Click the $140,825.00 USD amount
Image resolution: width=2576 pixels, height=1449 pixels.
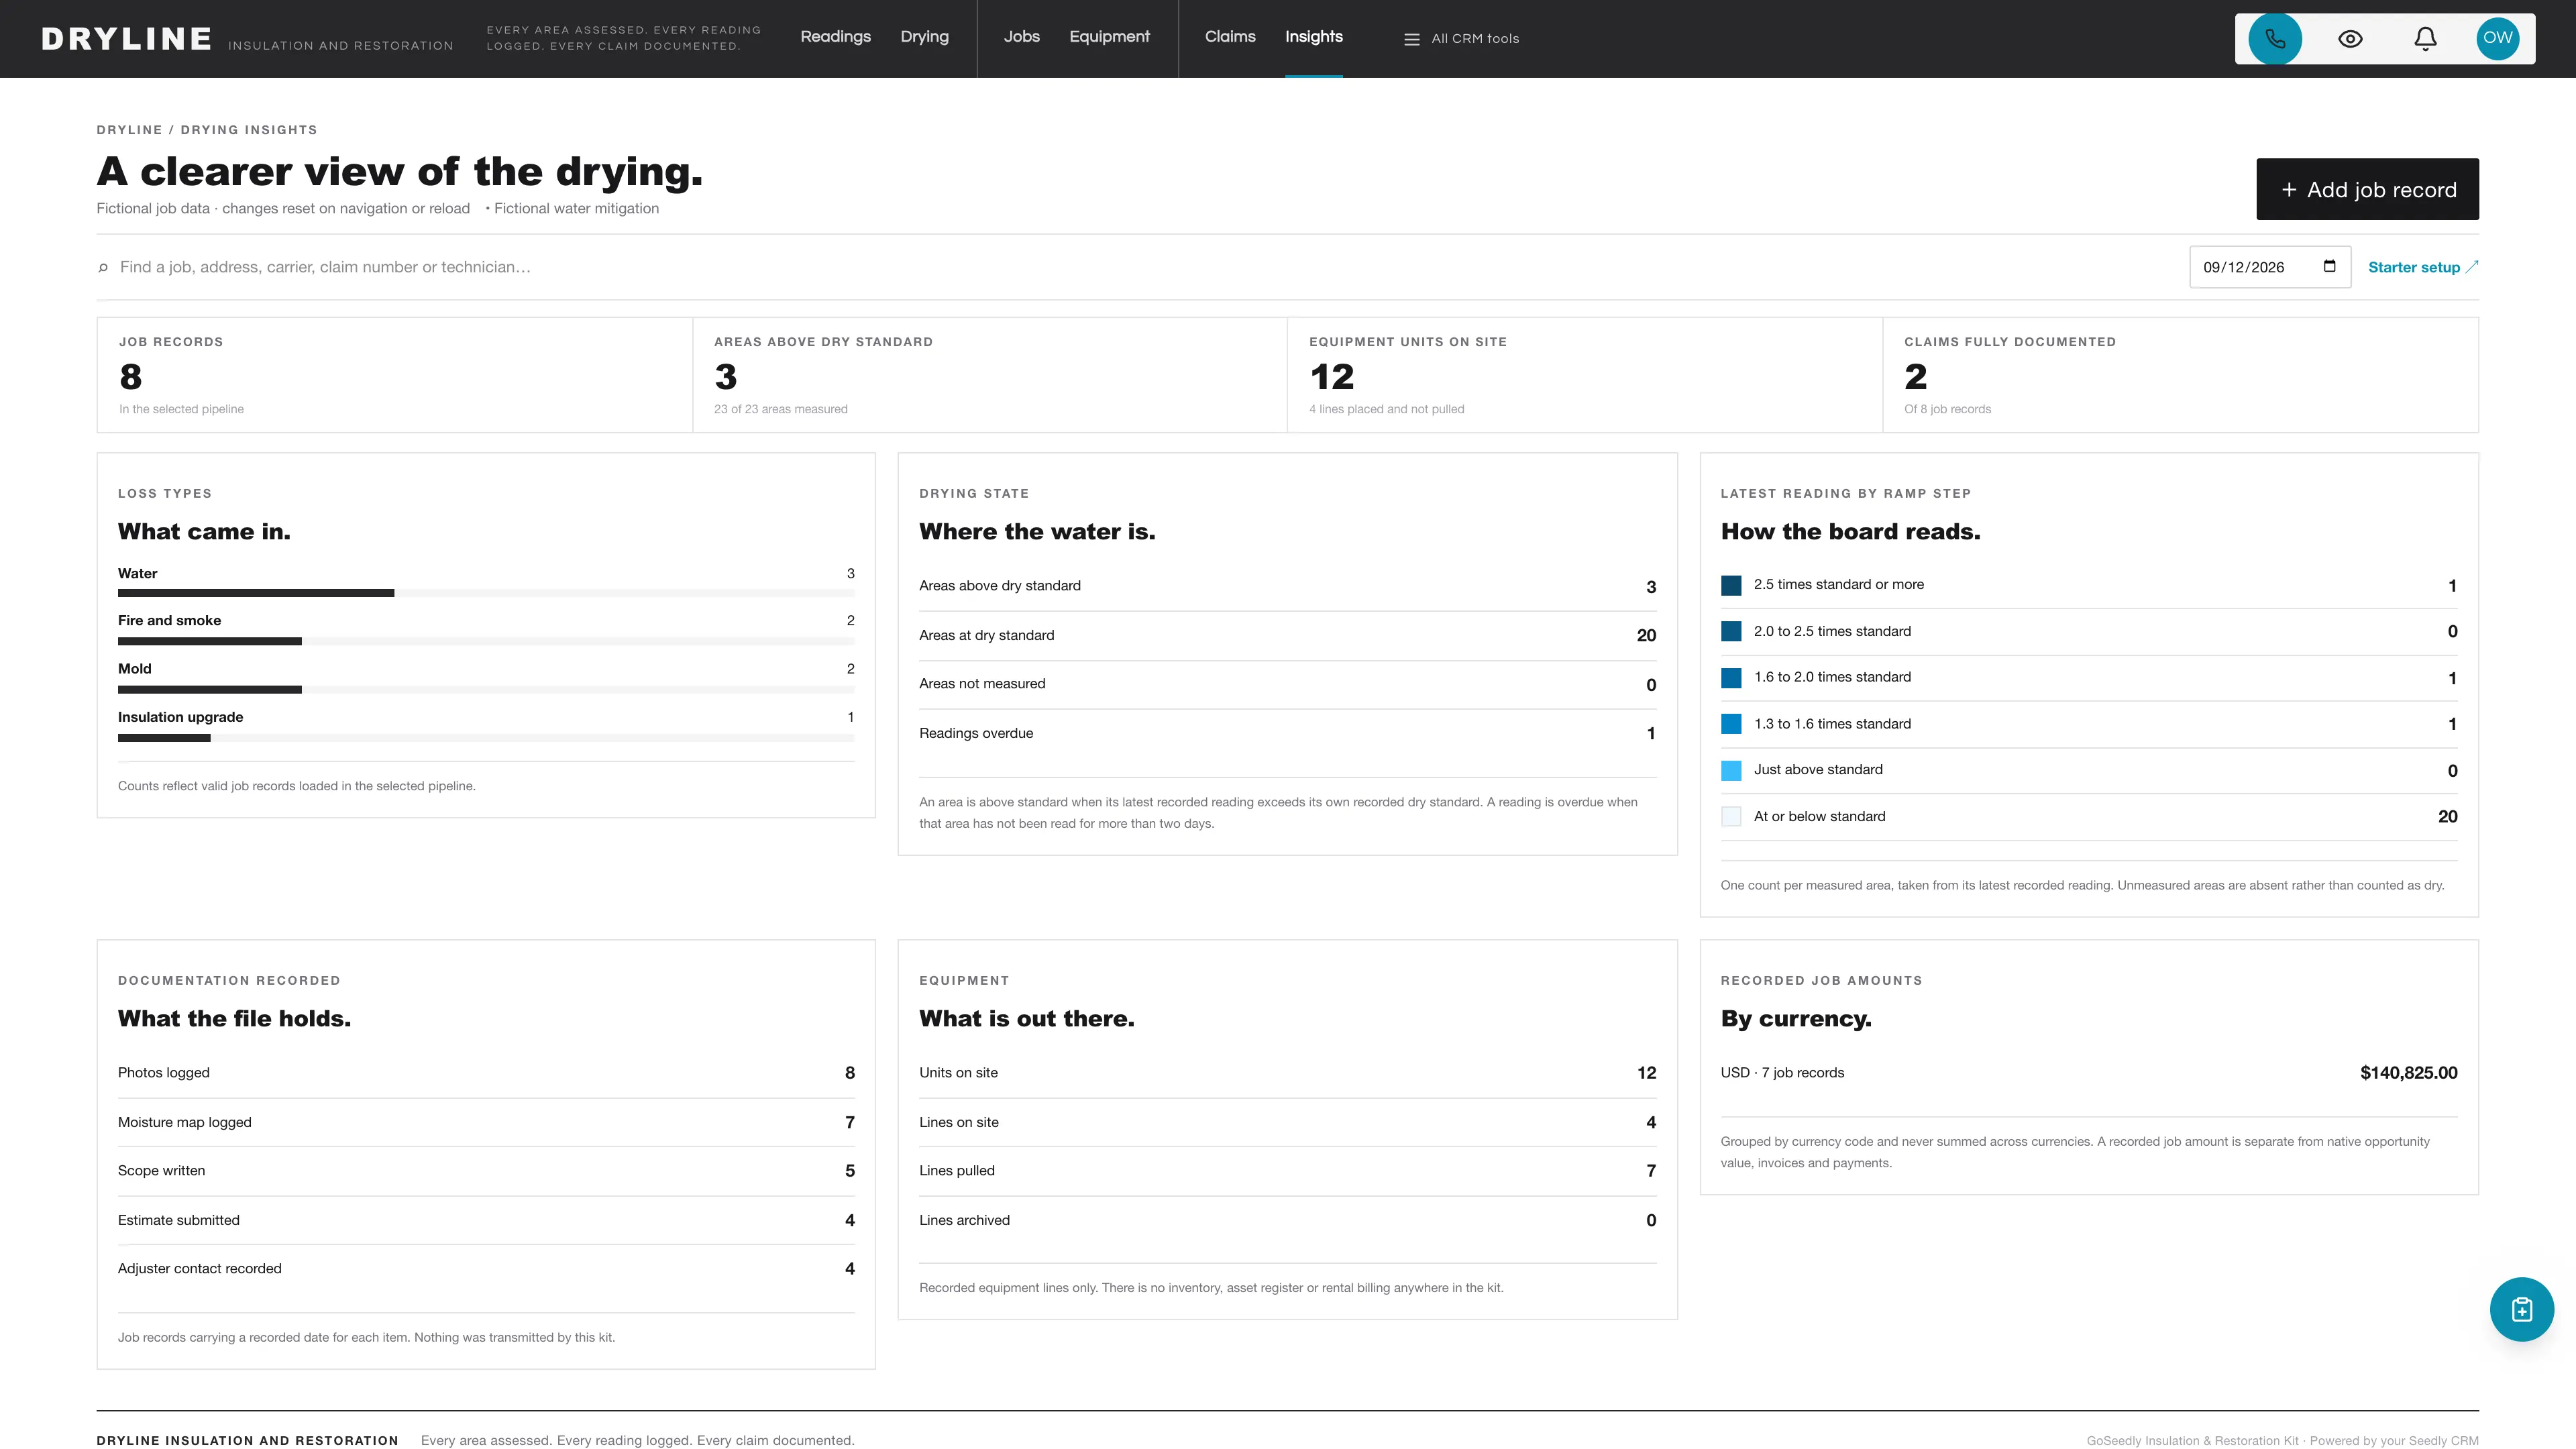(x=2408, y=1073)
